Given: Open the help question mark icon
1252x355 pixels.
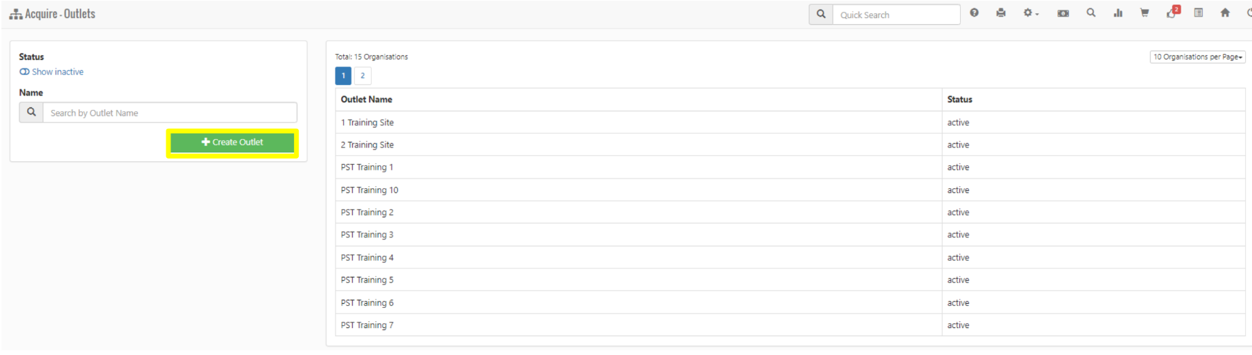Looking at the screenshot, I should pos(974,13).
